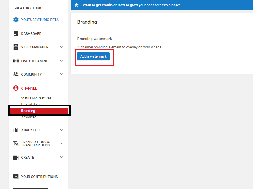253x189 pixels.
Task: Click the Add a watermark button
Action: pos(94,56)
